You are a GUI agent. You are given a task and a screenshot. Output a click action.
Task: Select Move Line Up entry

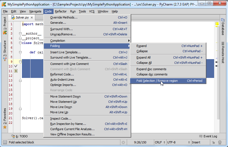point(87,112)
